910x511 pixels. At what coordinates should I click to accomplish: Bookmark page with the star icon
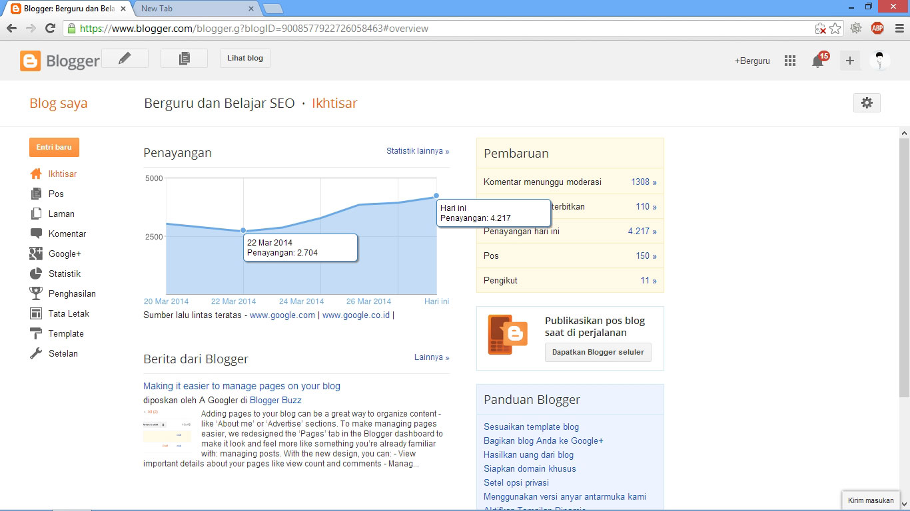pos(835,29)
